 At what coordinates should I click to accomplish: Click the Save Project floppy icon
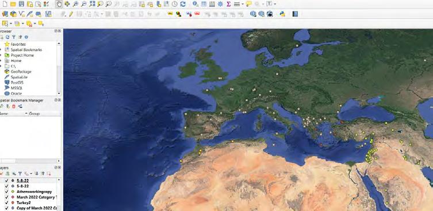click(21, 4)
